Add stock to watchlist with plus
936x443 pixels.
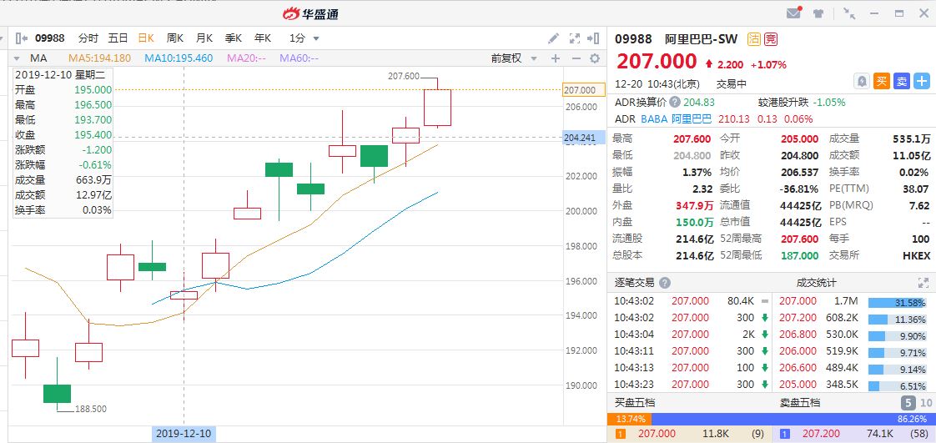coord(923,82)
